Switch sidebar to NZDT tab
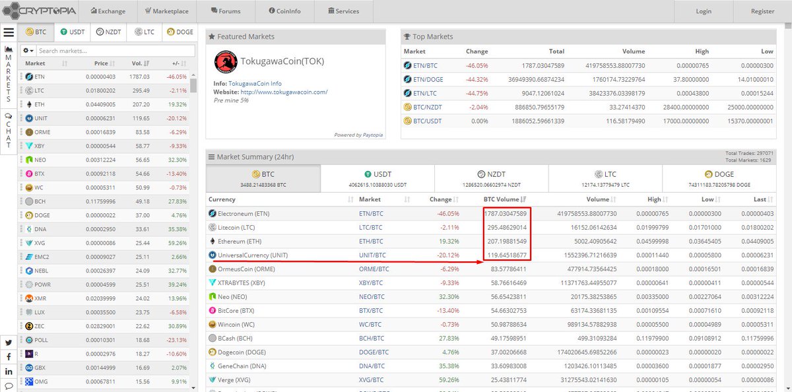The width and height of the screenshot is (792, 392). point(108,32)
